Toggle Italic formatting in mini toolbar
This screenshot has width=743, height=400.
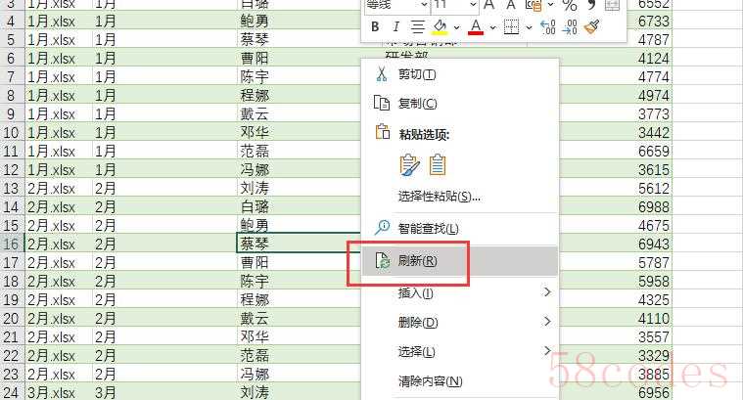(x=396, y=27)
